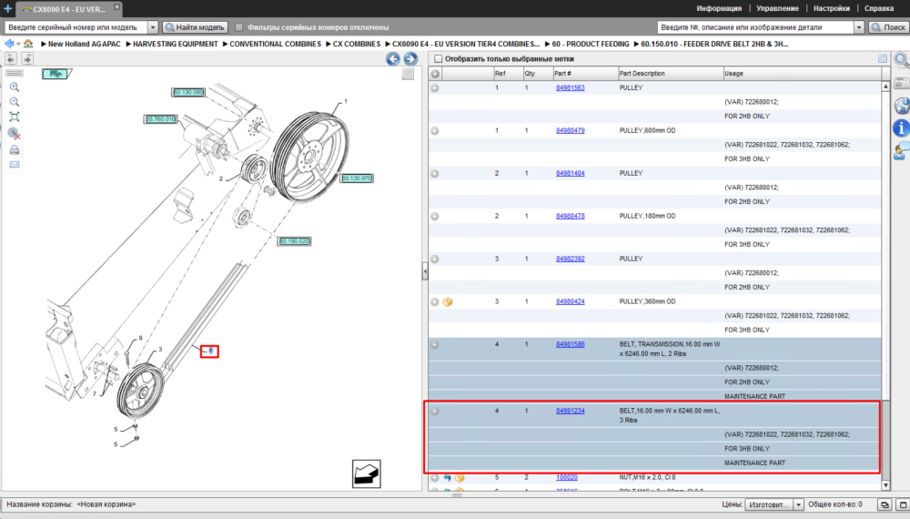Click box icon on PULLEY,360mm OD row

point(448,302)
